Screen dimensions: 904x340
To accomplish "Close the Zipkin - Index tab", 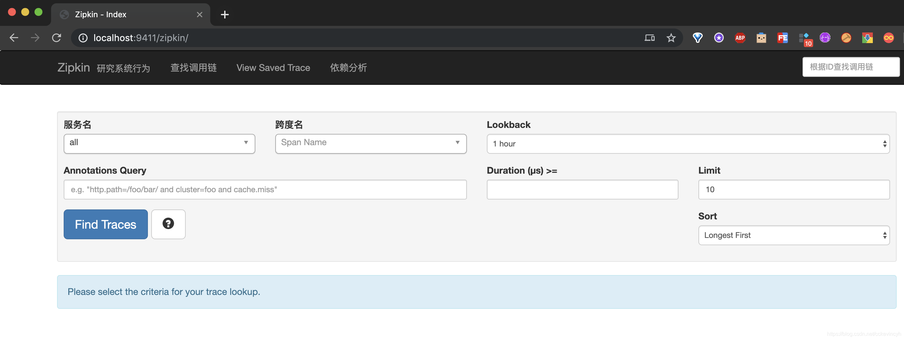I will point(199,15).
